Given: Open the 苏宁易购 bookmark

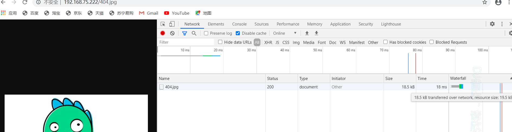Looking at the screenshot, I should (x=121, y=13).
